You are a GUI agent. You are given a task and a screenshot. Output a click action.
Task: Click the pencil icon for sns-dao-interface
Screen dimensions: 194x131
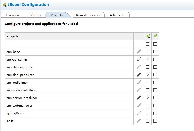point(139,67)
